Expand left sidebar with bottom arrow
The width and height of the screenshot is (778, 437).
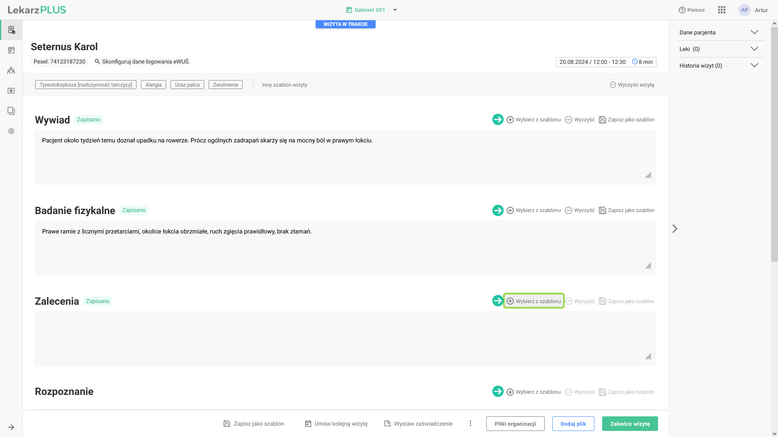[11, 427]
